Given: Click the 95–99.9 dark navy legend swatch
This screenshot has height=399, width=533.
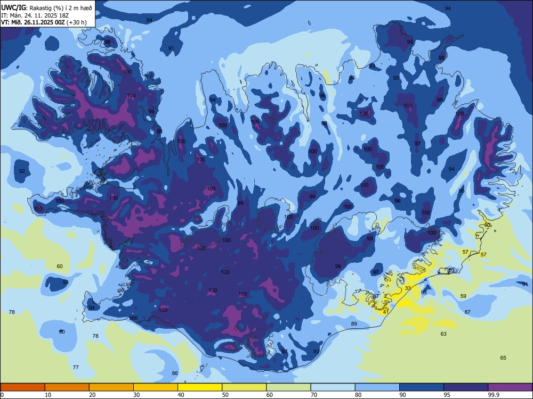Looking at the screenshot, I should click(x=466, y=387).
